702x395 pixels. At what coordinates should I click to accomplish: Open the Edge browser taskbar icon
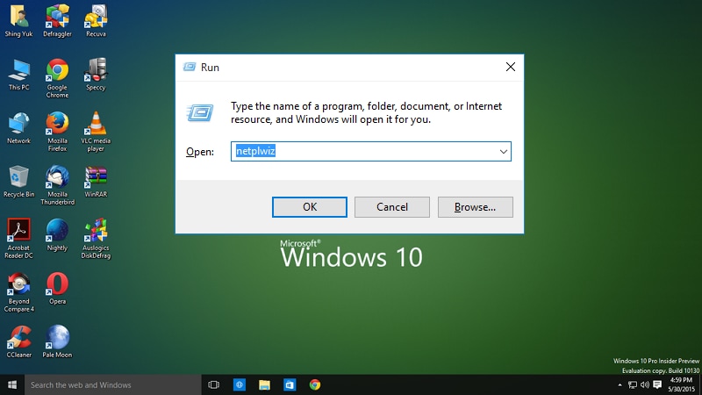(239, 384)
